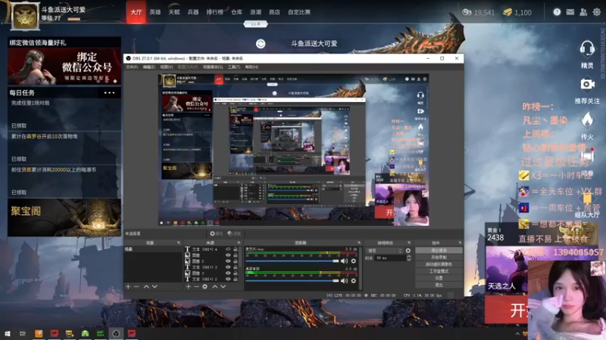Toggle visibility of 图像 3 source
This screenshot has width=606, height=340.
pyautogui.click(x=228, y=273)
